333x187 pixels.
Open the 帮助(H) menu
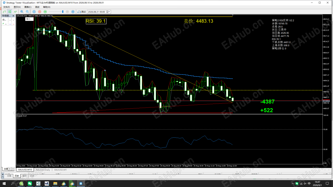pyautogui.click(x=47, y=7)
